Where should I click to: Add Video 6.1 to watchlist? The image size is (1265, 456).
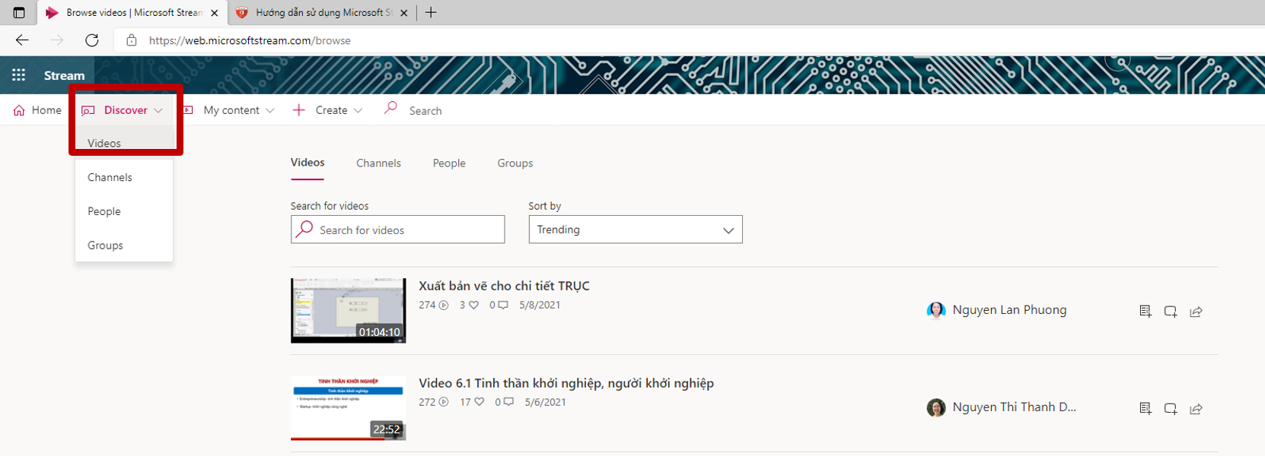1145,408
